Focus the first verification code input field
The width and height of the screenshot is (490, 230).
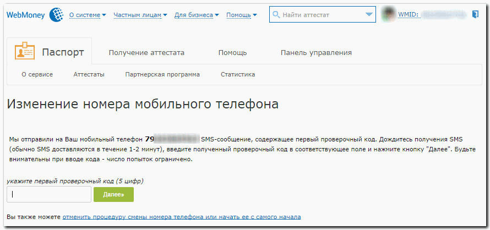tap(49, 194)
